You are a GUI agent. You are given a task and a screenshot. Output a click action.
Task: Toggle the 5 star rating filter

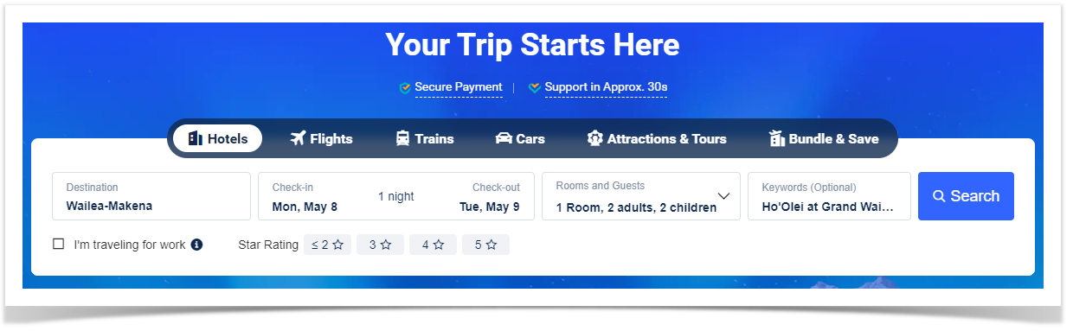click(x=485, y=245)
